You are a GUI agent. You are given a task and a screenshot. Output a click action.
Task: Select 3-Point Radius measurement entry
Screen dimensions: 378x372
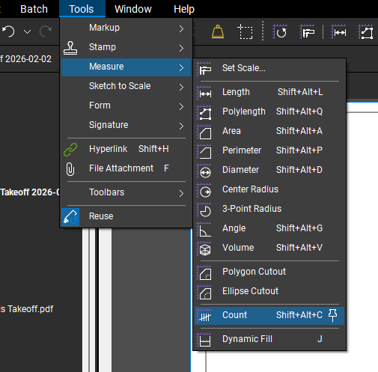[x=269, y=209]
